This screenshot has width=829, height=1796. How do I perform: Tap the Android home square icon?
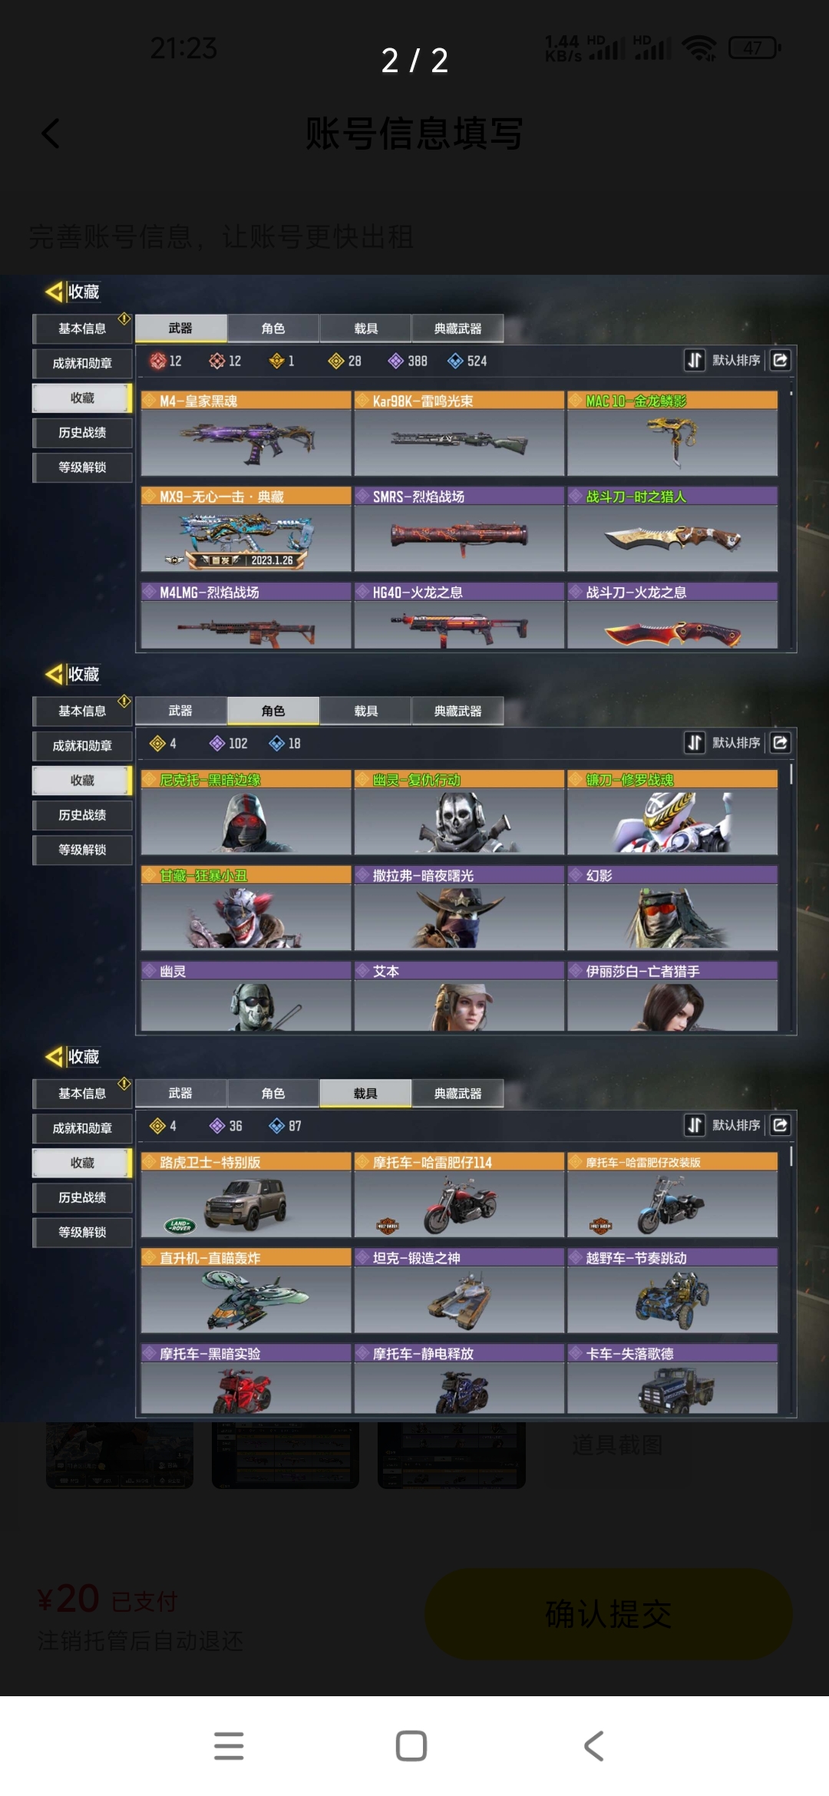tap(411, 1745)
